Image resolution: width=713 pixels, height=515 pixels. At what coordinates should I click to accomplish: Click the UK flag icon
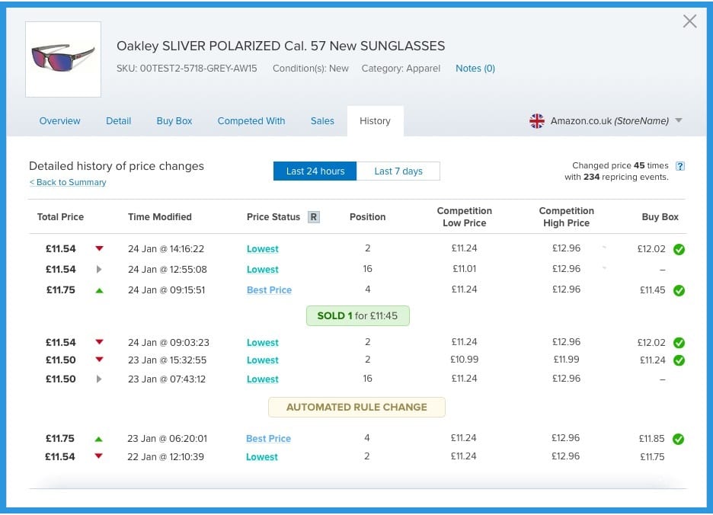click(537, 121)
